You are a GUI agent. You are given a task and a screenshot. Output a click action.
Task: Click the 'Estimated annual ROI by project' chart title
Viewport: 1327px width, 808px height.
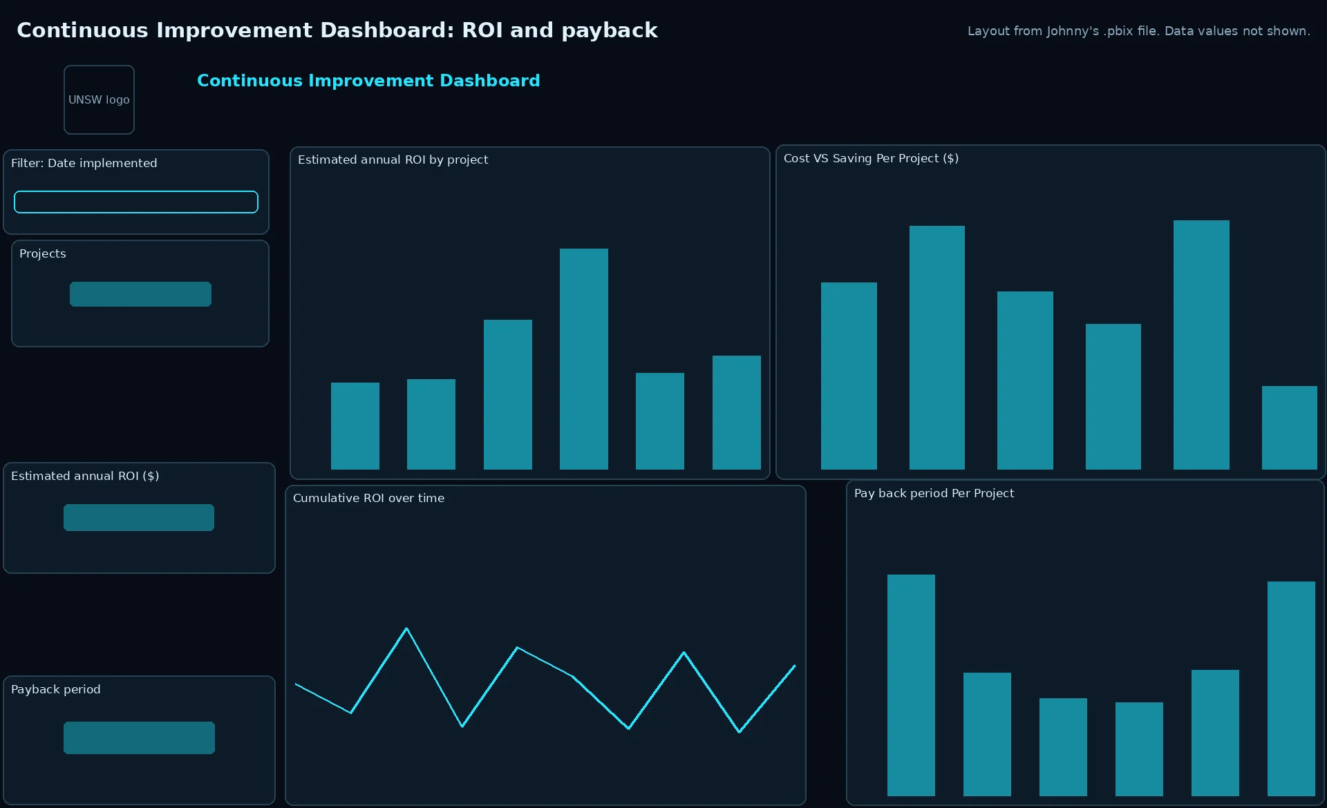[x=393, y=160]
